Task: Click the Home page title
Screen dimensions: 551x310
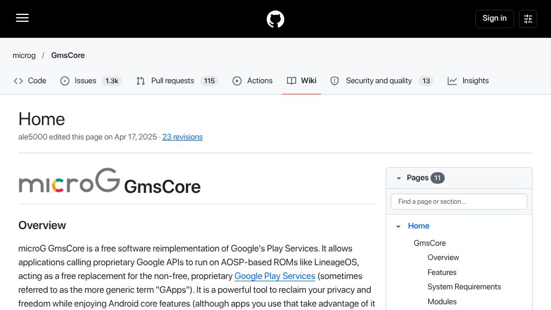Action: (41, 119)
